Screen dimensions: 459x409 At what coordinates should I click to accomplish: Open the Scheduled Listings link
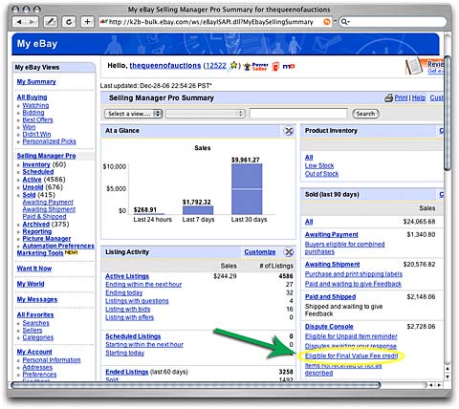[133, 336]
